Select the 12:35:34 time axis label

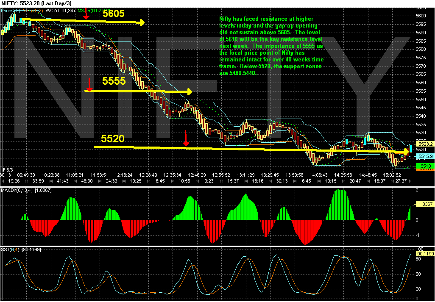point(172,175)
